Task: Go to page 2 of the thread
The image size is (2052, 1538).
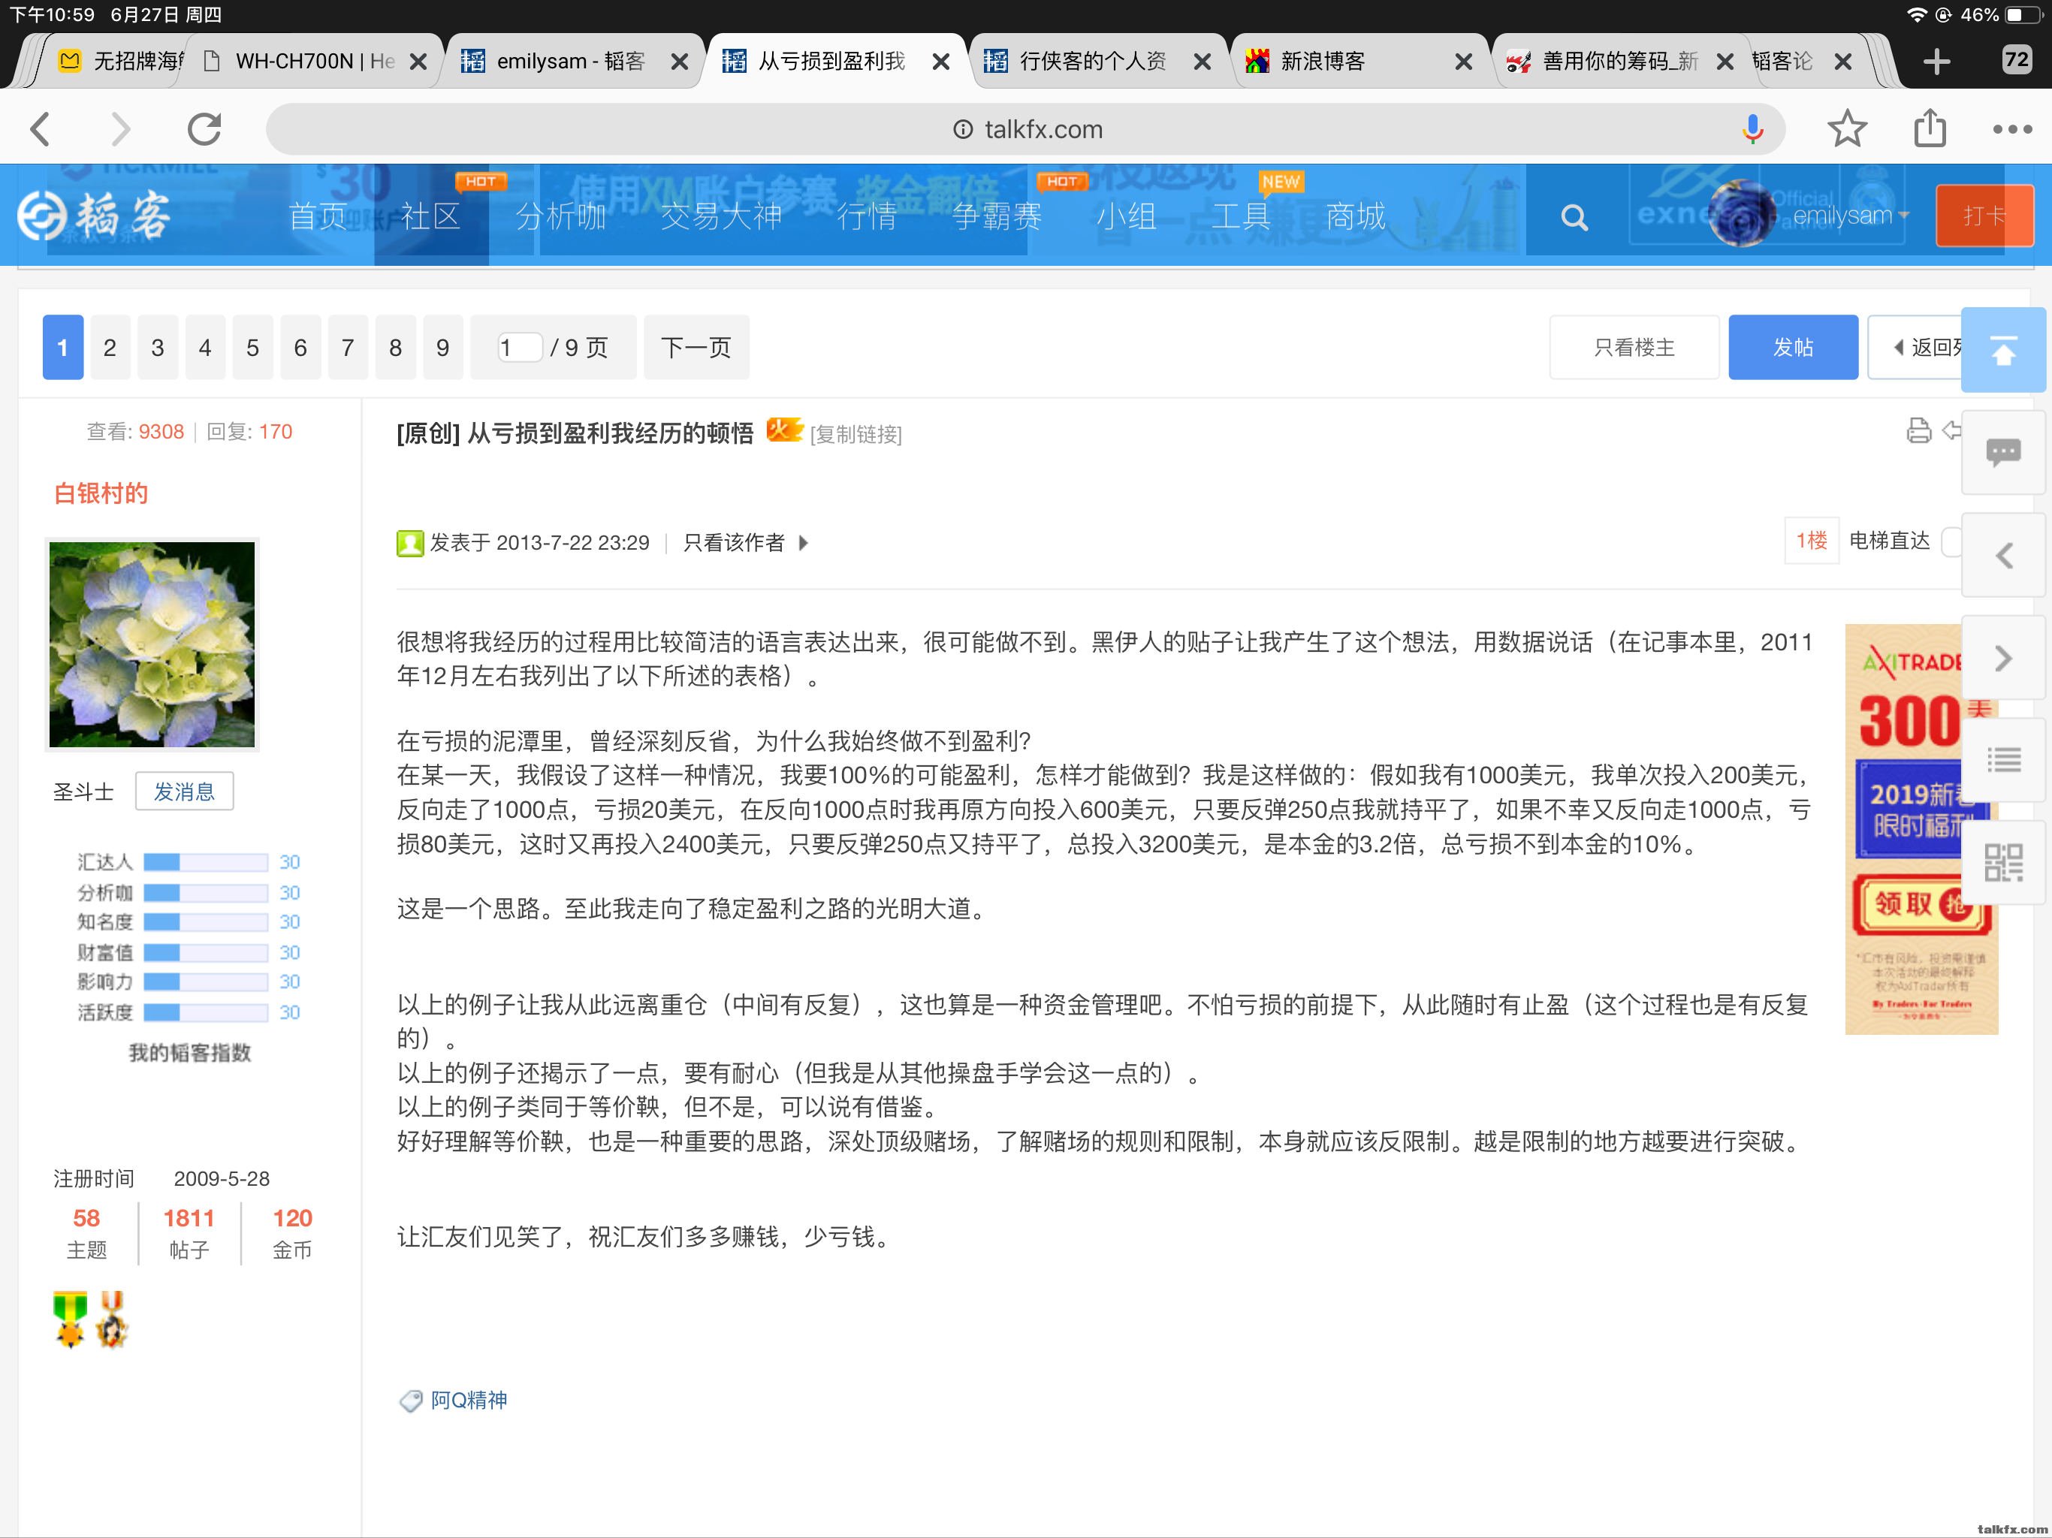Action: [x=110, y=348]
